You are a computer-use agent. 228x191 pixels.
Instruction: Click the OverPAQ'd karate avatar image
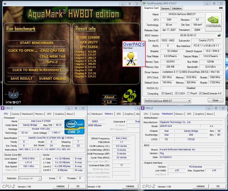pos(130,59)
